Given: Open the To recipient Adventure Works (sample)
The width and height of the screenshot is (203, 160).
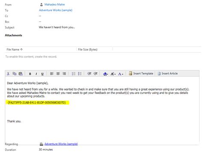Looking at the screenshot, I should (56, 10).
